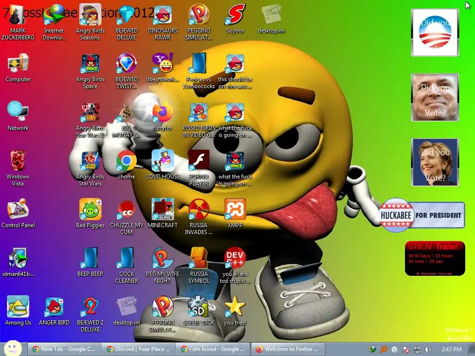Click the HUCKABEE FOR PRESIDENT gadget
The width and height of the screenshot is (475, 356).
click(x=422, y=215)
